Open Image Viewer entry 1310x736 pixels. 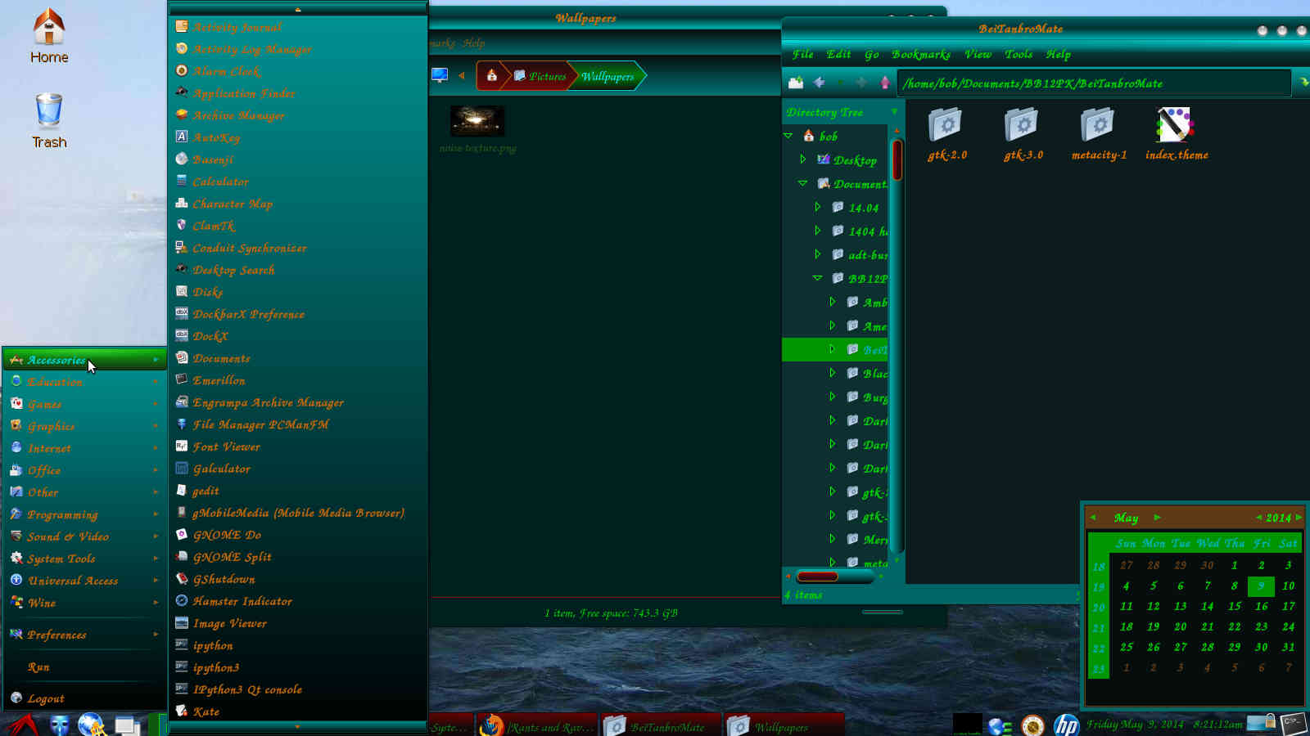pyautogui.click(x=298, y=623)
